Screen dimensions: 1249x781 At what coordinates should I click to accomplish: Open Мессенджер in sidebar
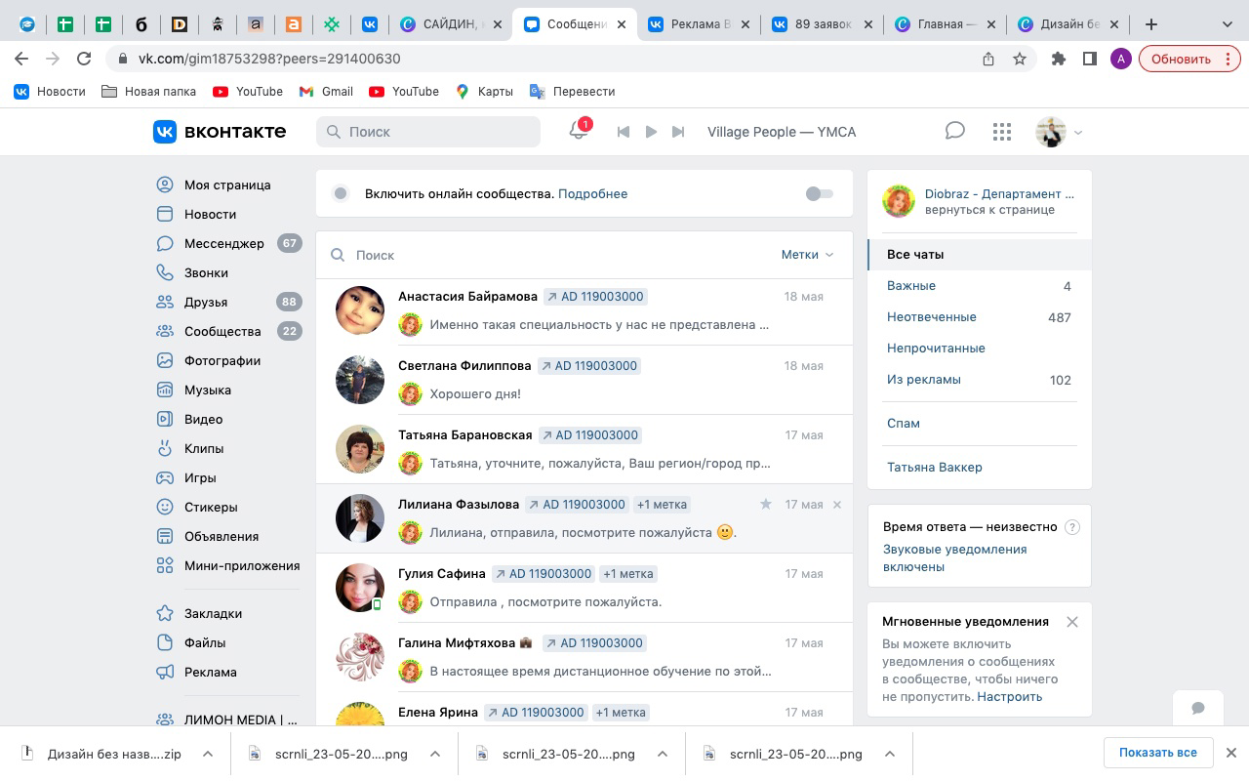223,243
